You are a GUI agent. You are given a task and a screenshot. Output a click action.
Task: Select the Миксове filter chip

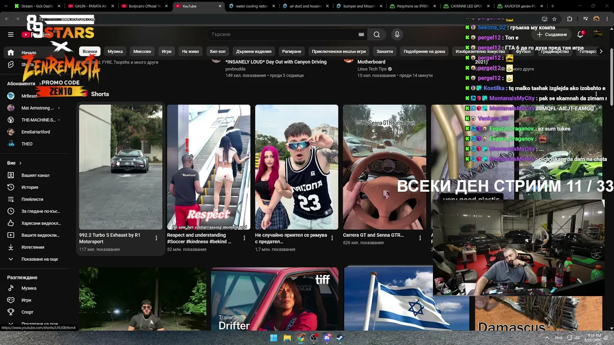(x=142, y=51)
